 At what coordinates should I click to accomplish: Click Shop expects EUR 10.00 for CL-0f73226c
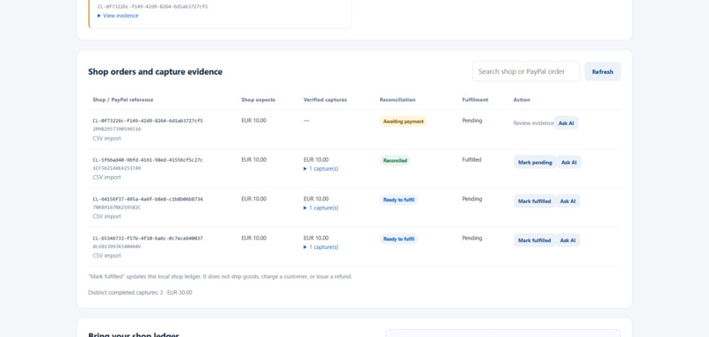253,121
